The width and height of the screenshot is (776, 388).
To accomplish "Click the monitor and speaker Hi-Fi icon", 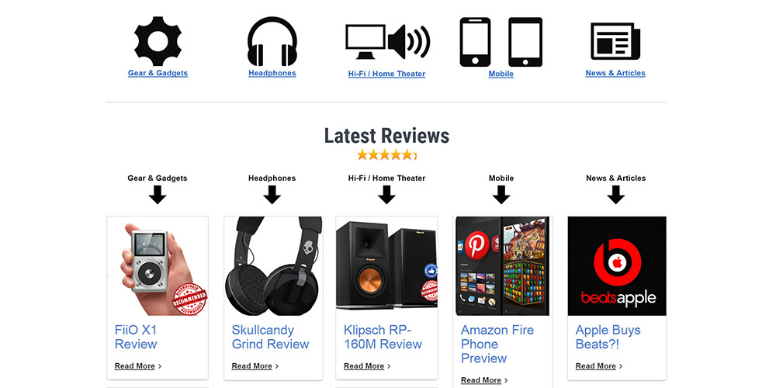I will (387, 42).
